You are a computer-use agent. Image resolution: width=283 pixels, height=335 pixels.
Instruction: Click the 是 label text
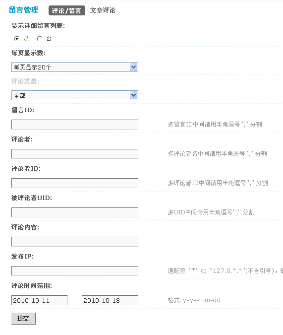tap(26, 38)
